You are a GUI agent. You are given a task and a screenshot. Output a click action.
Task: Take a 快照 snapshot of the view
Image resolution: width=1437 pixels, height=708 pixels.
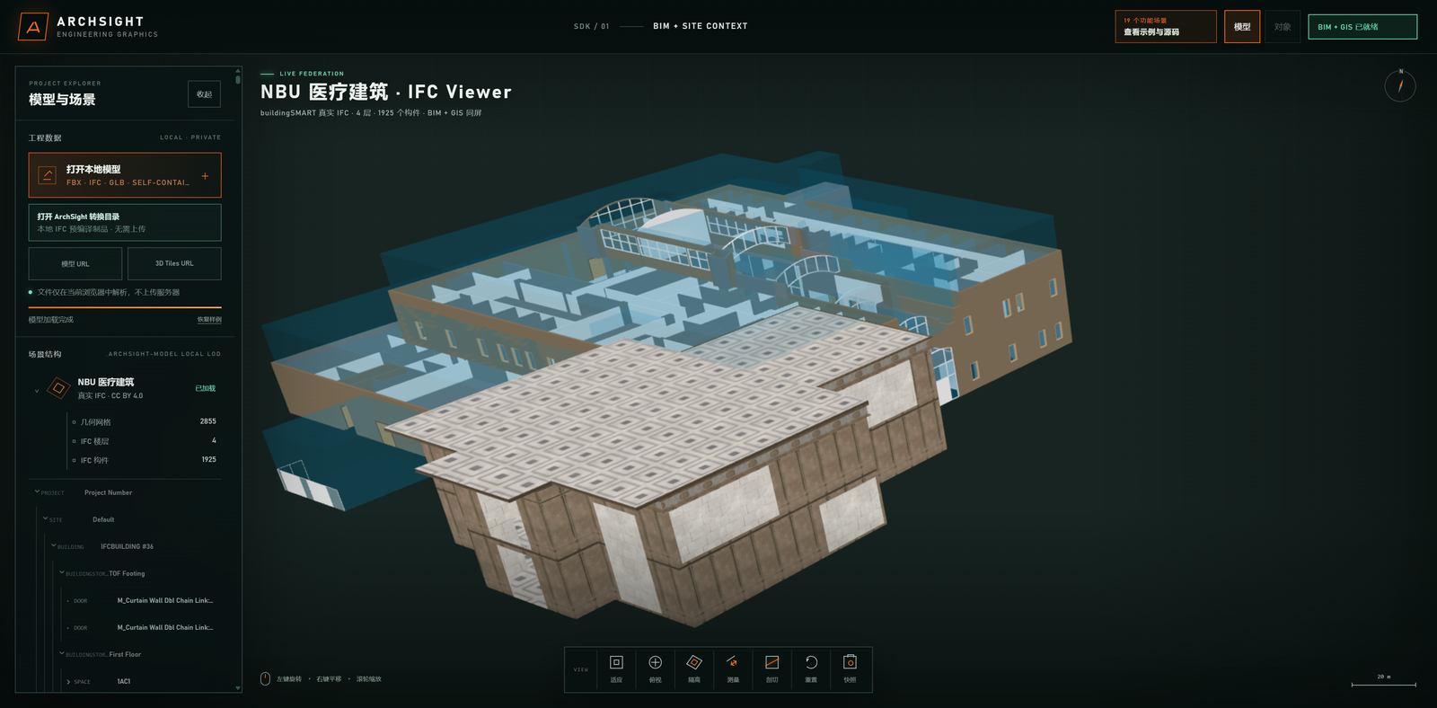coord(850,668)
